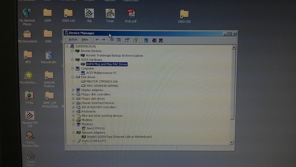This screenshot has width=296, height=167.
Task: Select the 1800-100 folder shortcut
Action: click(184, 16)
